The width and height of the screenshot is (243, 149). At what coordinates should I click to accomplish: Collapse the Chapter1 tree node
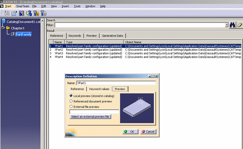coord(3,28)
